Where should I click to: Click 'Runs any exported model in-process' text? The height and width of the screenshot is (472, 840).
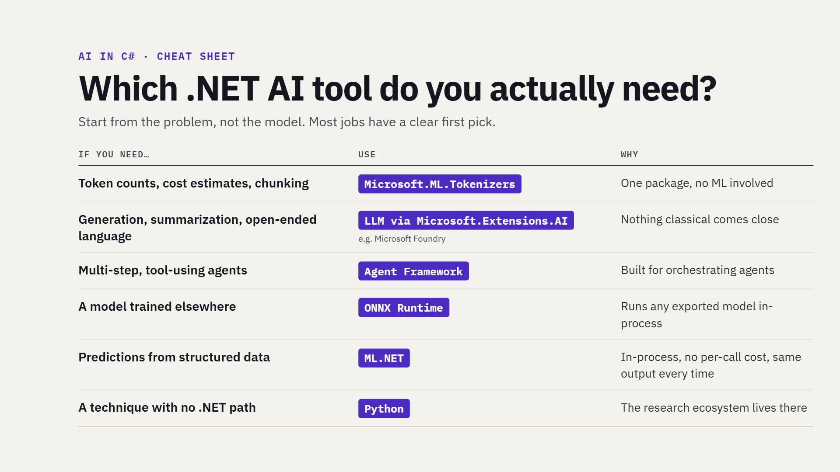(696, 315)
